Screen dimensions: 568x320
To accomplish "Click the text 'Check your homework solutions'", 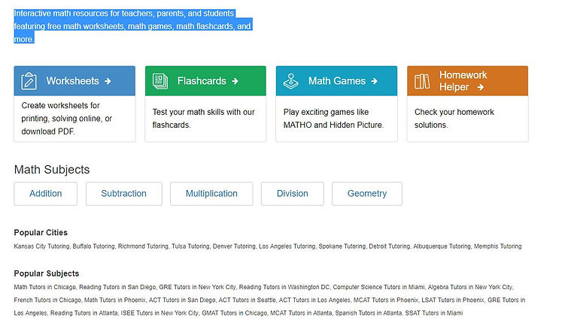I will [454, 119].
